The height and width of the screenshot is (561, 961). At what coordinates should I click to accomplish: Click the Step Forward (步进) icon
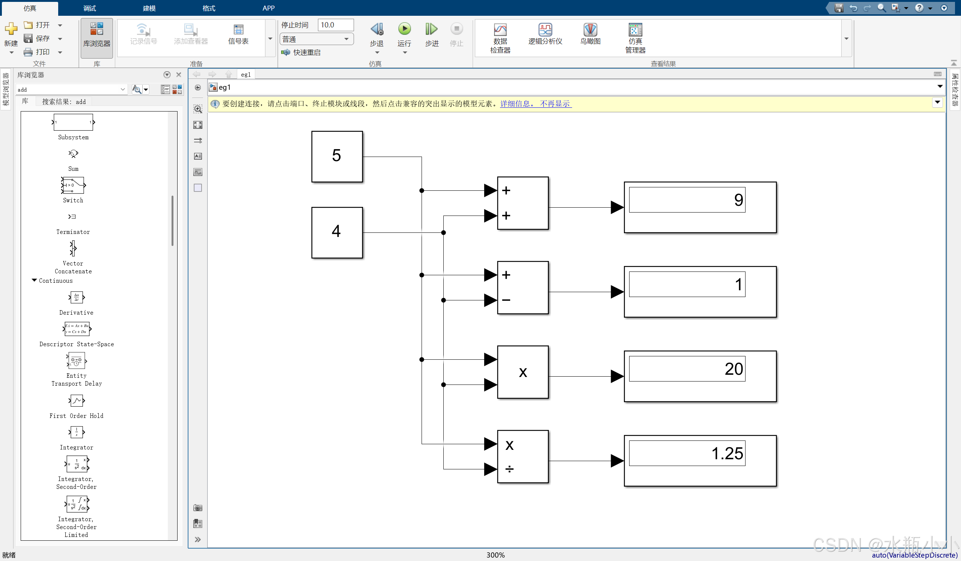[x=431, y=29]
